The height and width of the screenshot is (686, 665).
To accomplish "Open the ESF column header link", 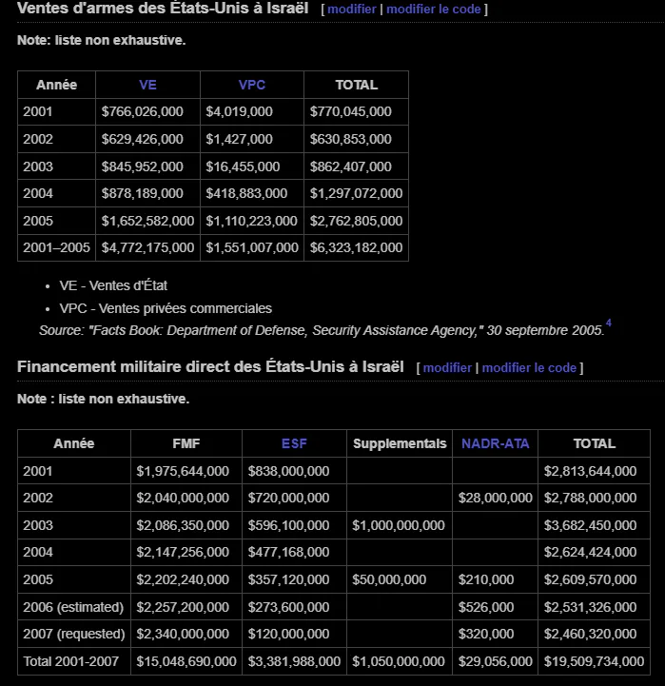I will point(294,443).
